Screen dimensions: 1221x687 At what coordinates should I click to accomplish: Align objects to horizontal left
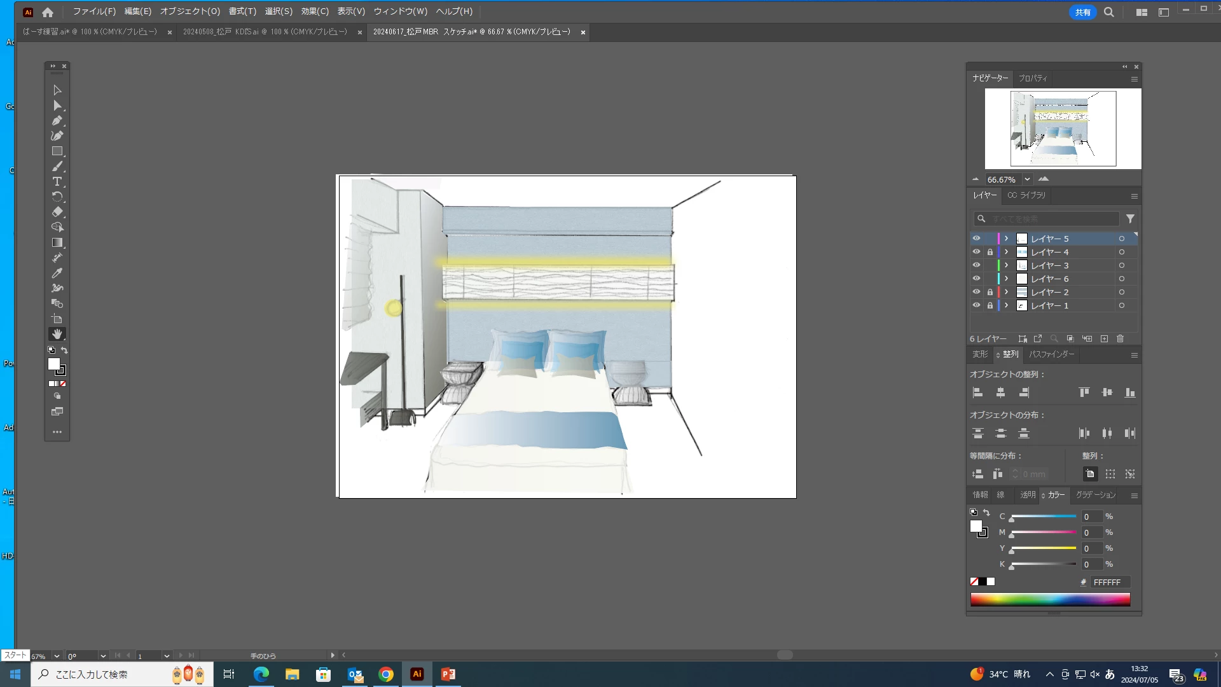click(978, 392)
